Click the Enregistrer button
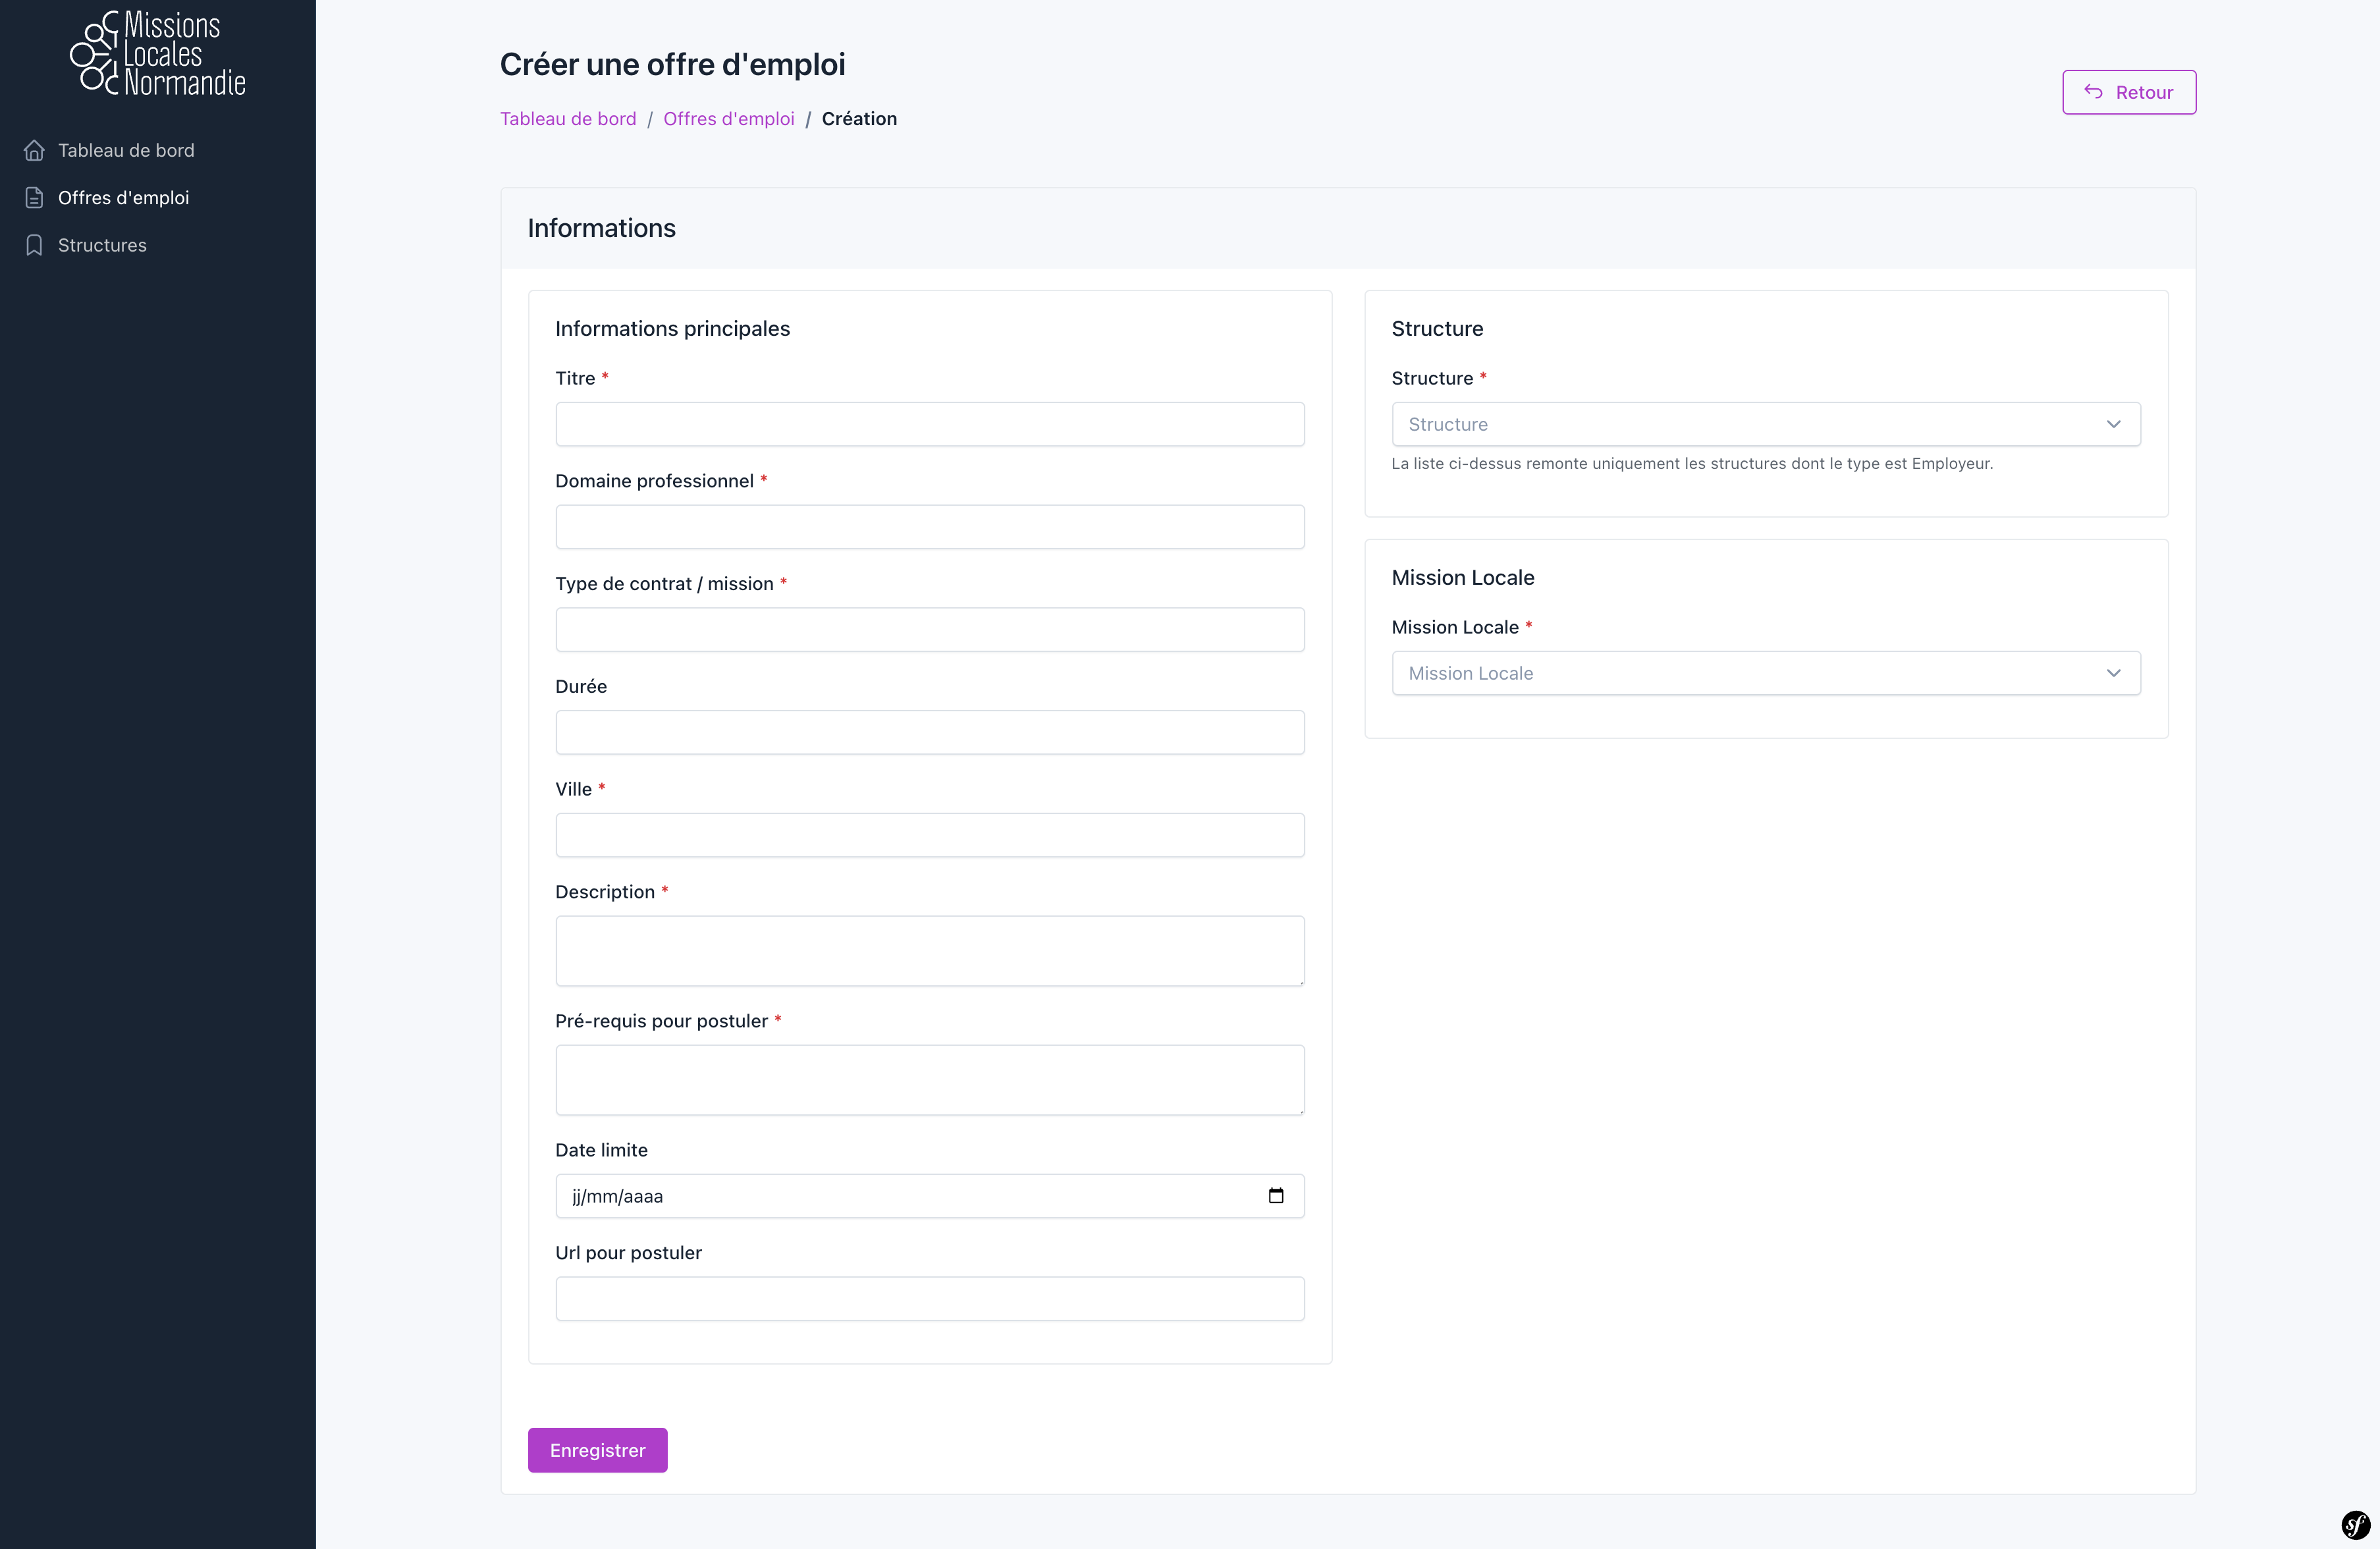The width and height of the screenshot is (2380, 1549). pyautogui.click(x=597, y=1450)
